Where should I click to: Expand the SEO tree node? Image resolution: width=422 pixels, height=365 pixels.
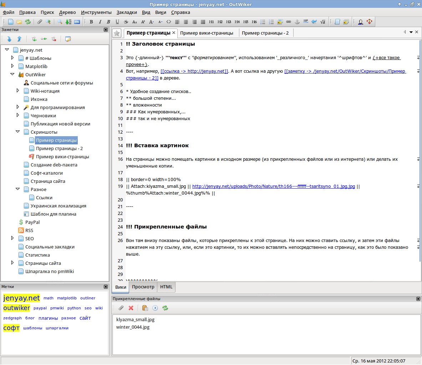point(12,238)
